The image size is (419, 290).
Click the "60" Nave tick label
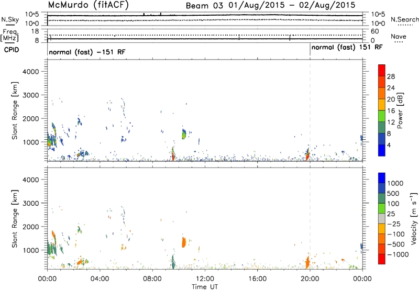(x=374, y=31)
